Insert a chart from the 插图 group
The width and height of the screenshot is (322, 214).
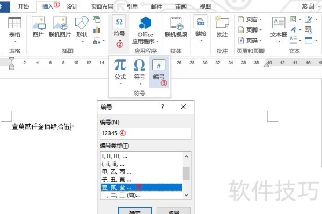(x=97, y=30)
